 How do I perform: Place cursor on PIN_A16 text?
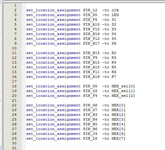(x=91, y=77)
